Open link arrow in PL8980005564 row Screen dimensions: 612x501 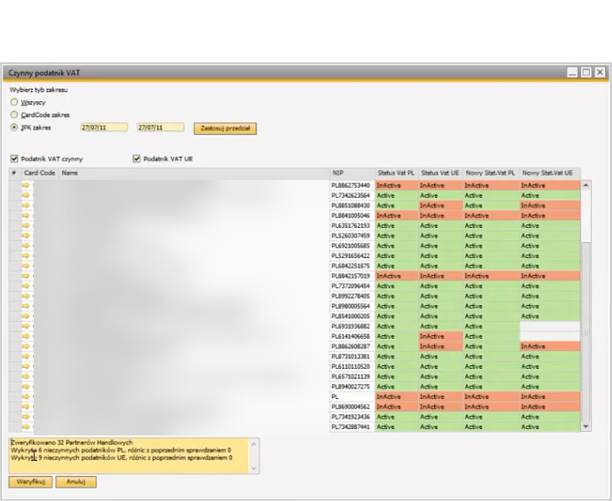pyautogui.click(x=26, y=306)
